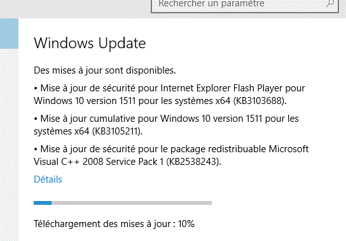Click the Service Pack 1 text
The image size is (346, 241).
(135, 162)
